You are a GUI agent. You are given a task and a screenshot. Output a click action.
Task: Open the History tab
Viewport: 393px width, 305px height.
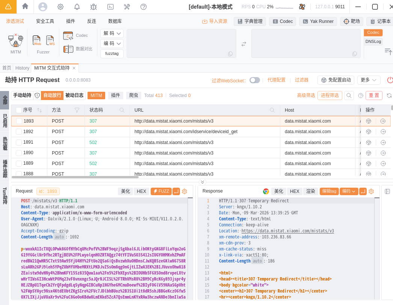click(22, 68)
